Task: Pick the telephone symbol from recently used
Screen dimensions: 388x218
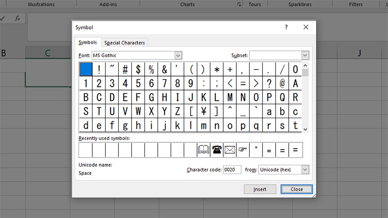Action: tap(217, 150)
